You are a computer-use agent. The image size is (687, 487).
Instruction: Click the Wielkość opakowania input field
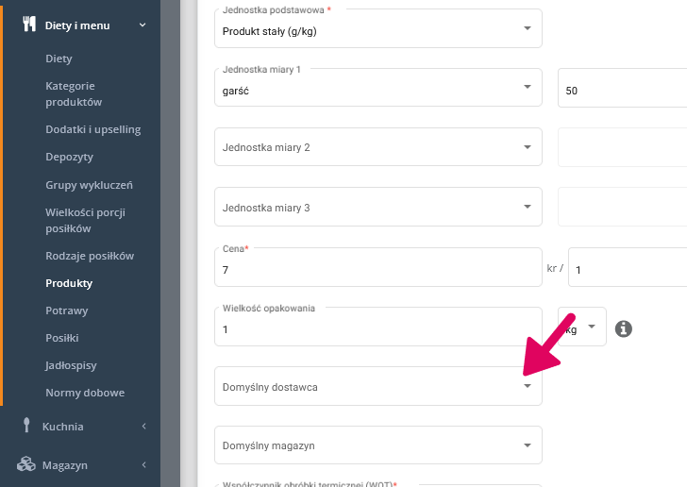coord(377,328)
